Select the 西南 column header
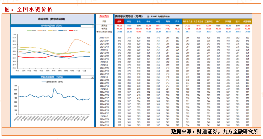263x139 pixels. click(168, 22)
